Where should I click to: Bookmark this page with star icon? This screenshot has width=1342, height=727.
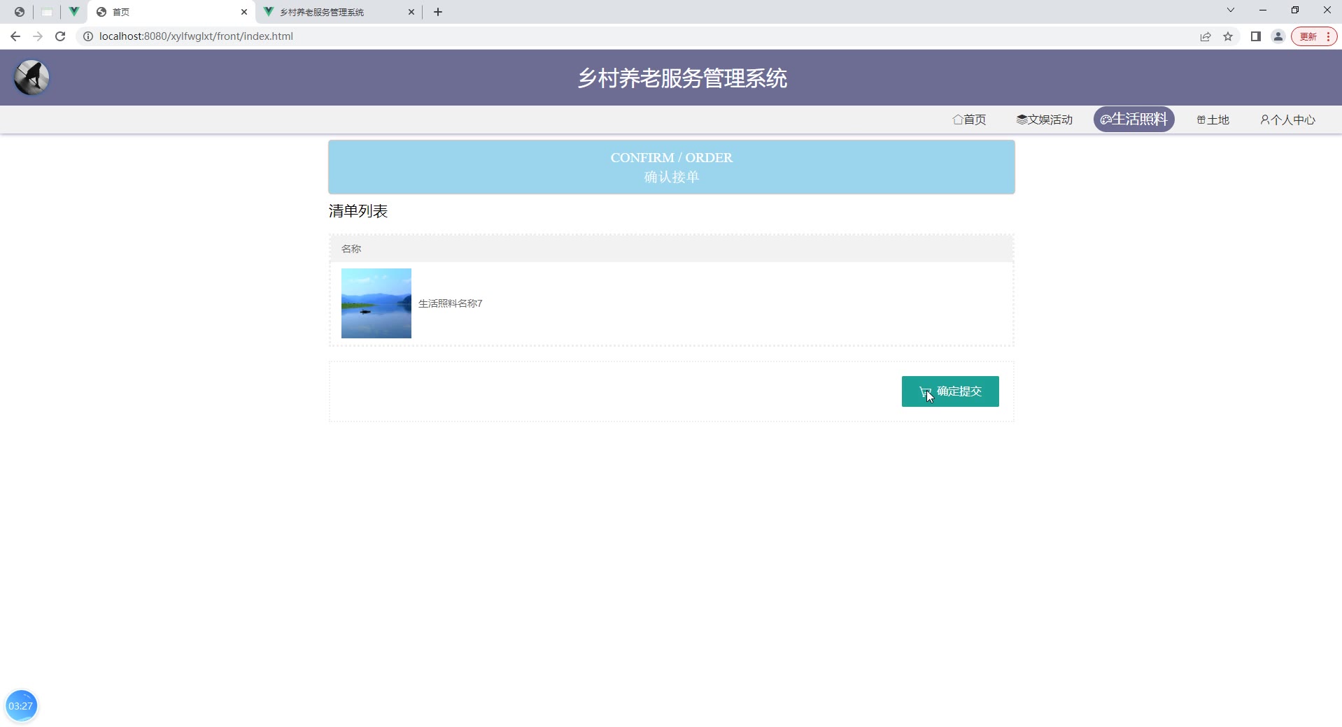point(1228,36)
